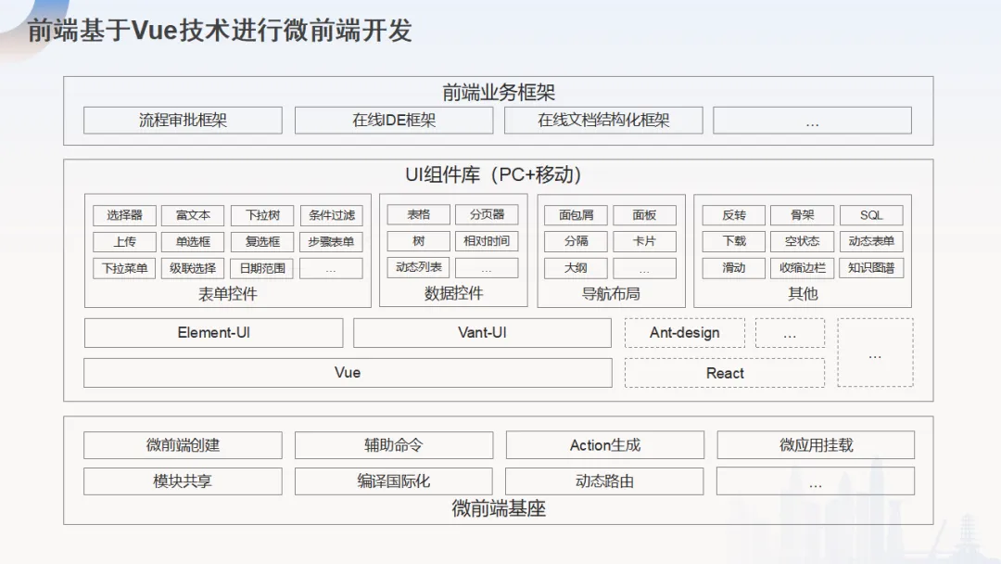
Task: Click the 富文本 component box
Action: (193, 215)
